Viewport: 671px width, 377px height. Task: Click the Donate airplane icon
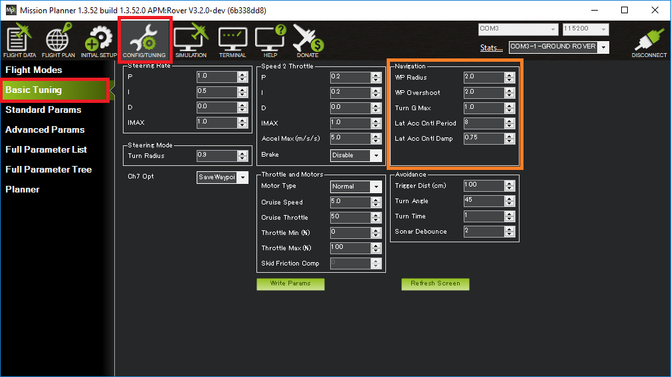[x=308, y=40]
